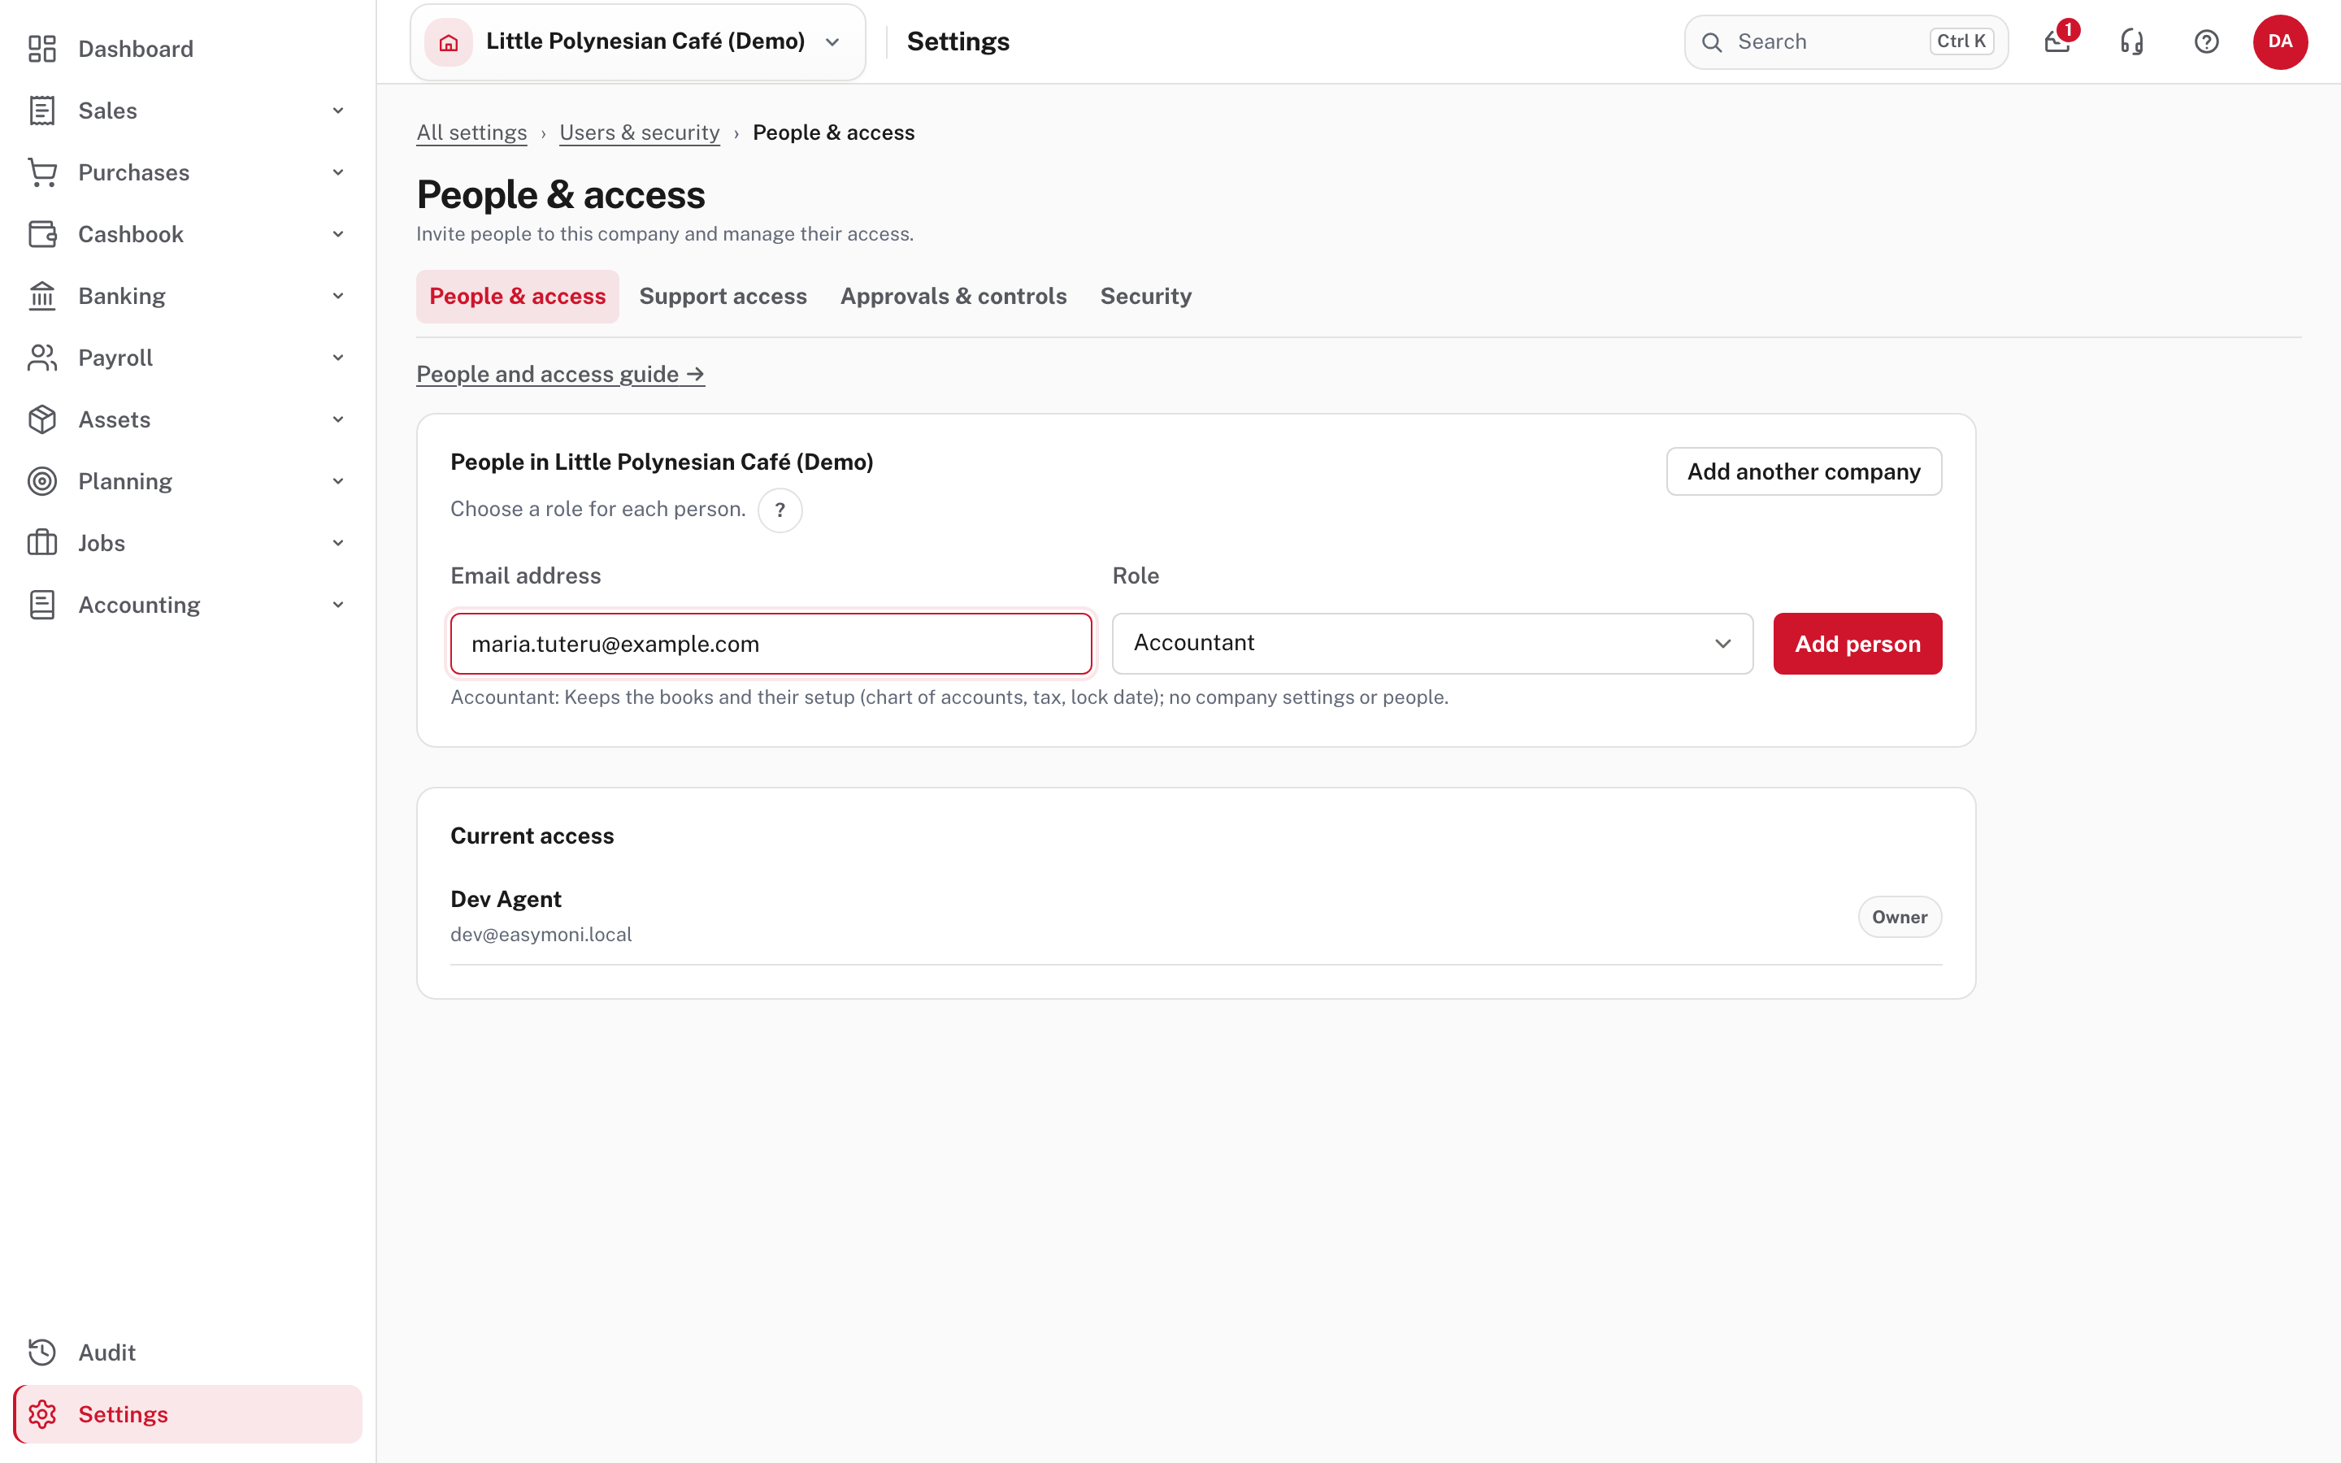Switch to the Support access tab
The image size is (2341, 1463).
(723, 296)
